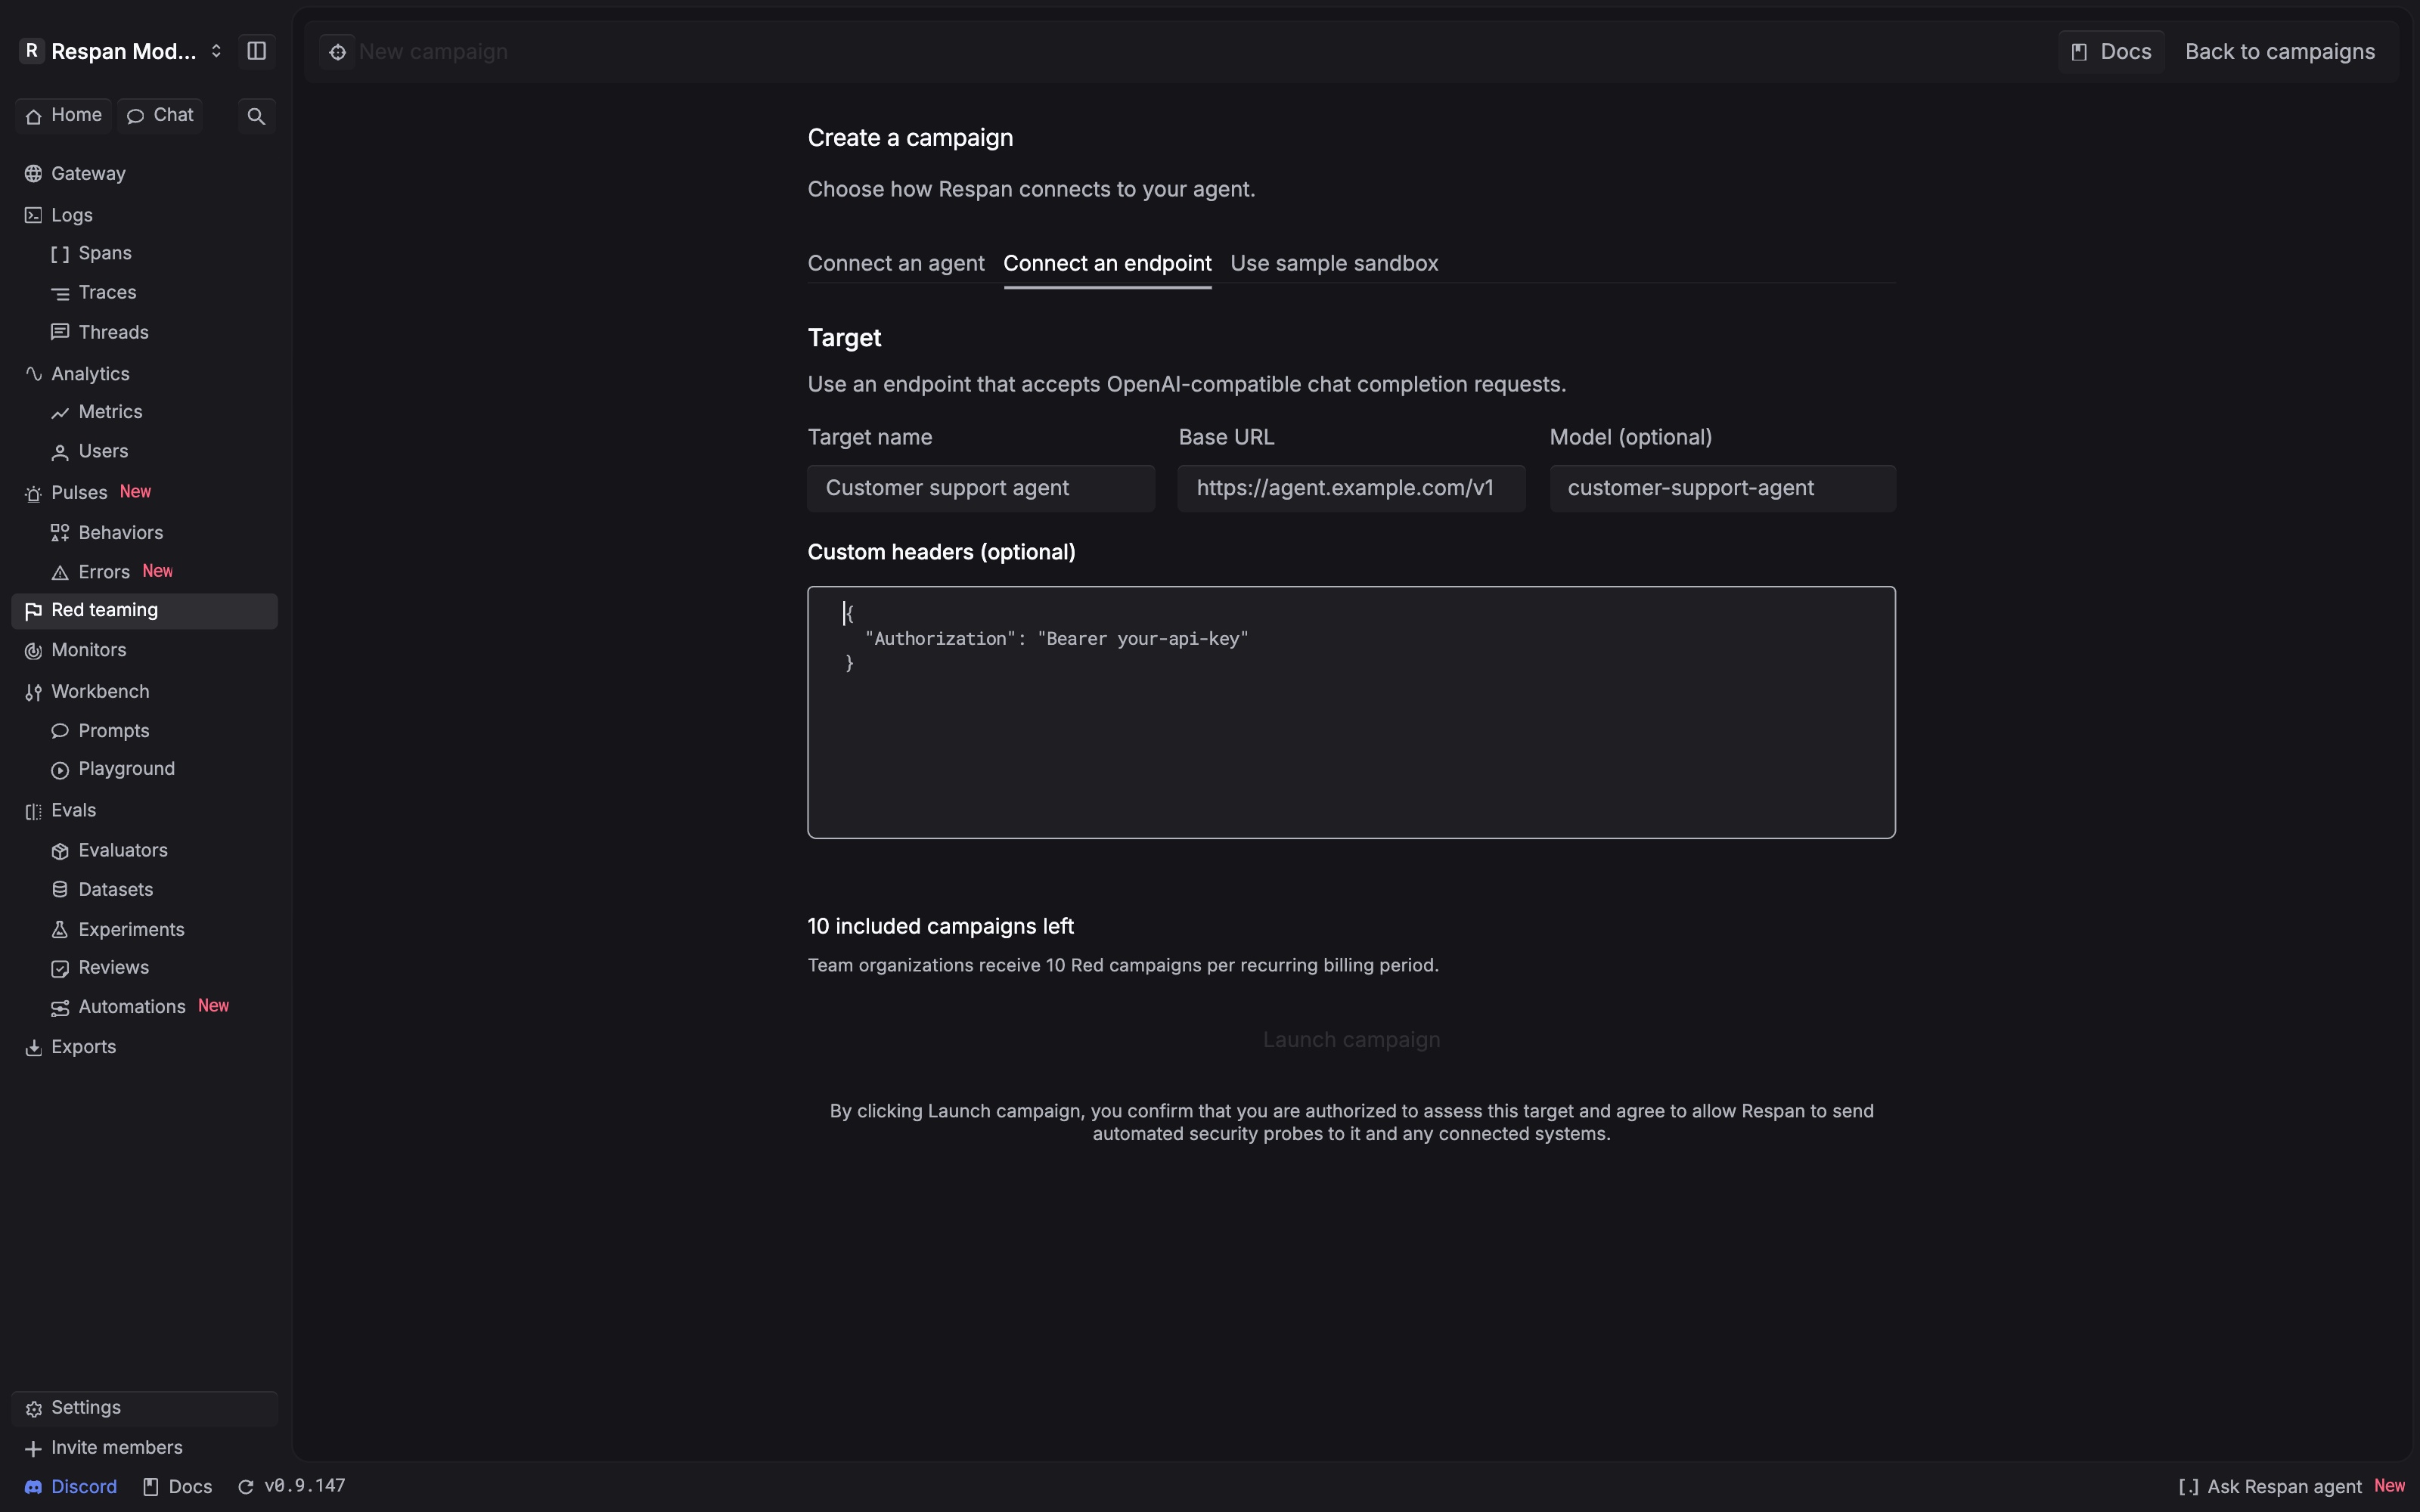The image size is (2420, 1512).
Task: Focus the Model (optional) field
Action: (x=1722, y=489)
